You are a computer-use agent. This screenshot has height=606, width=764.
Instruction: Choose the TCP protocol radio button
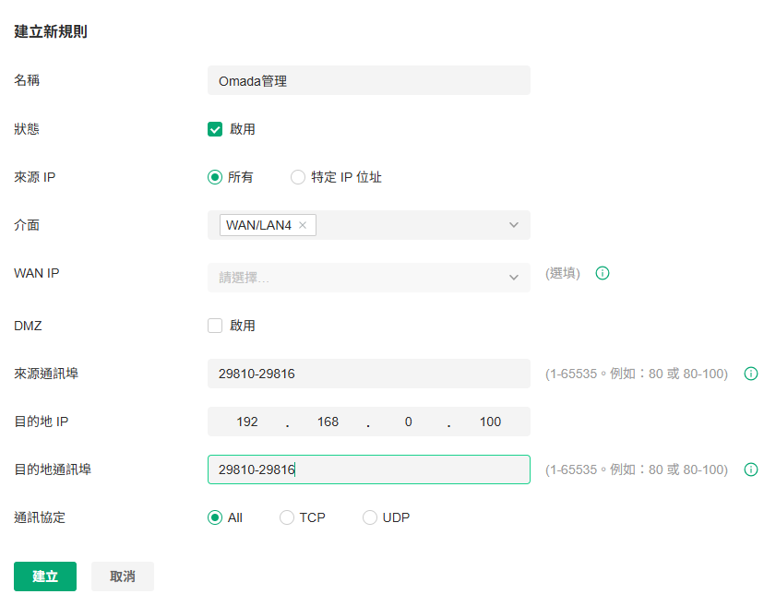pos(287,517)
